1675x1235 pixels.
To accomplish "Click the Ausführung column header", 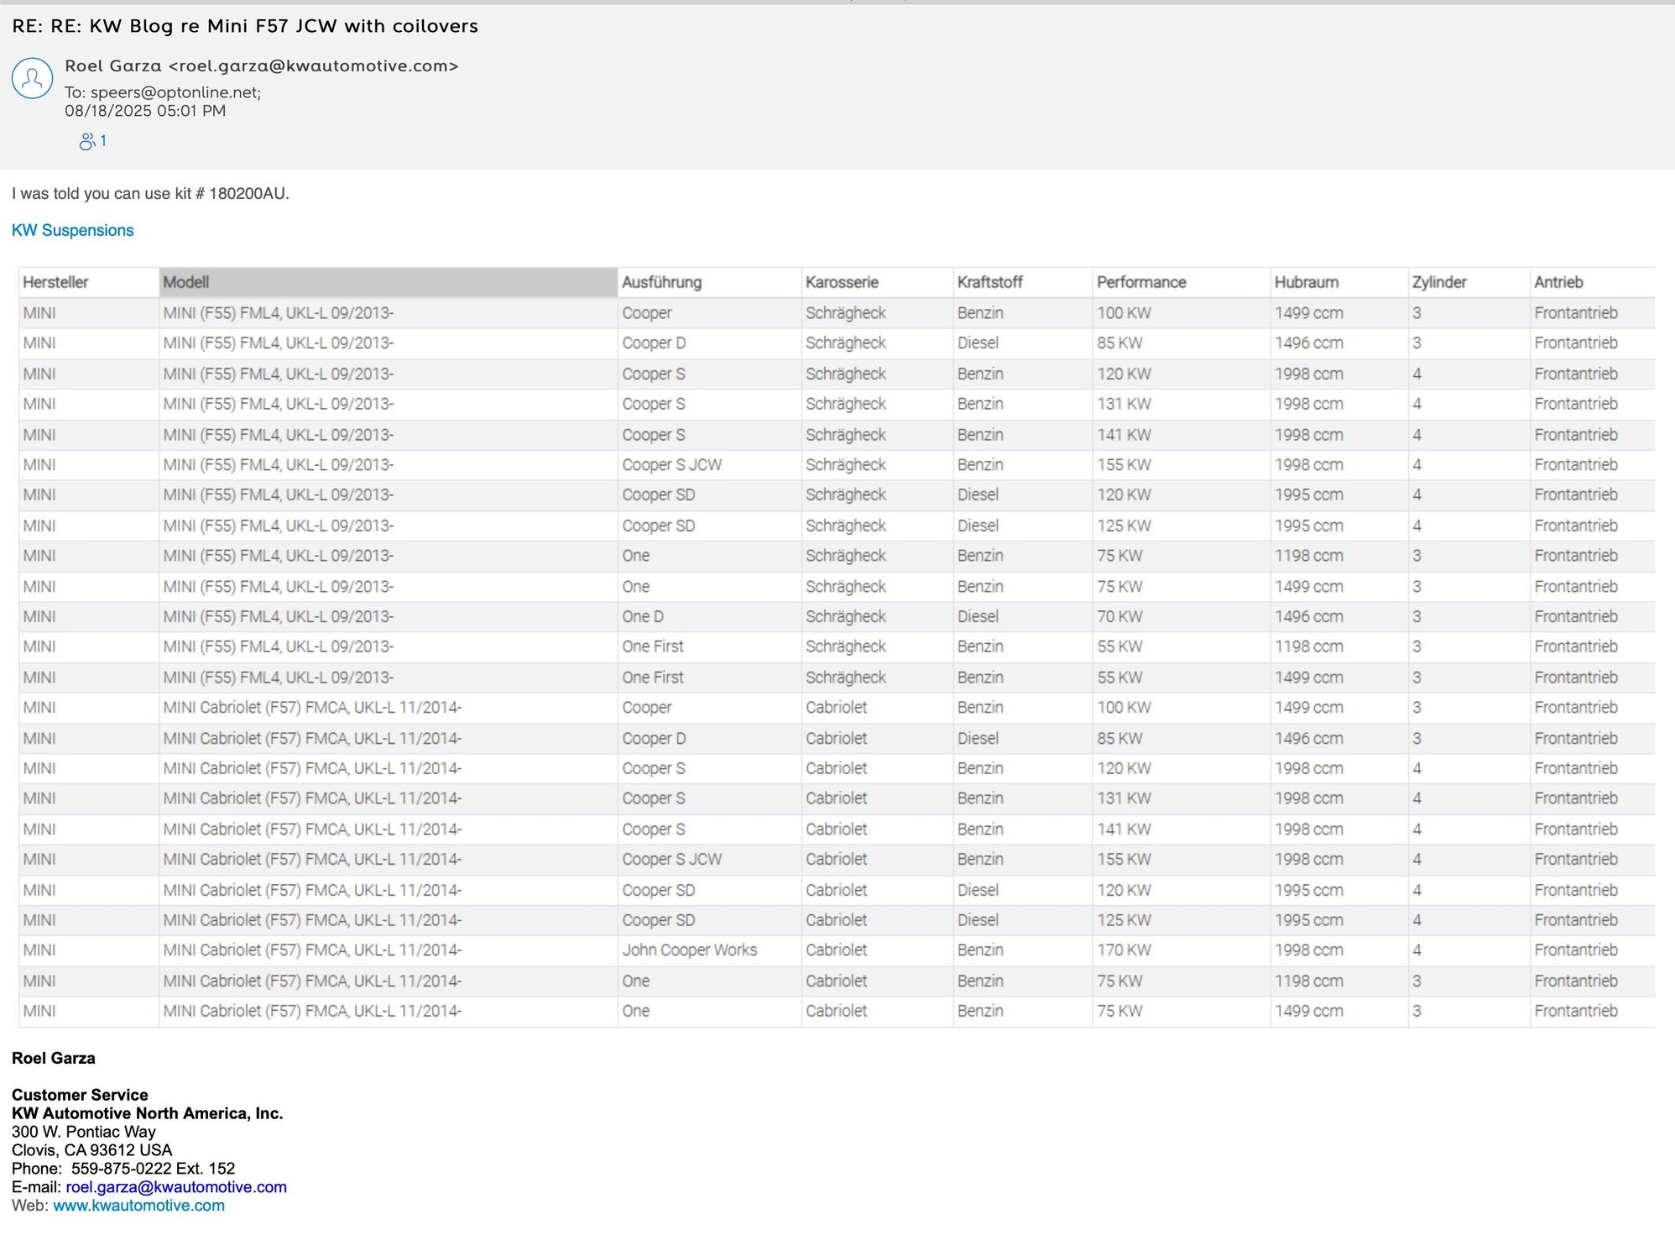I will pyautogui.click(x=661, y=282).
